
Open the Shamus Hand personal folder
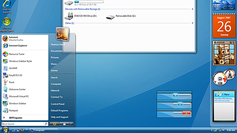(x=58, y=44)
